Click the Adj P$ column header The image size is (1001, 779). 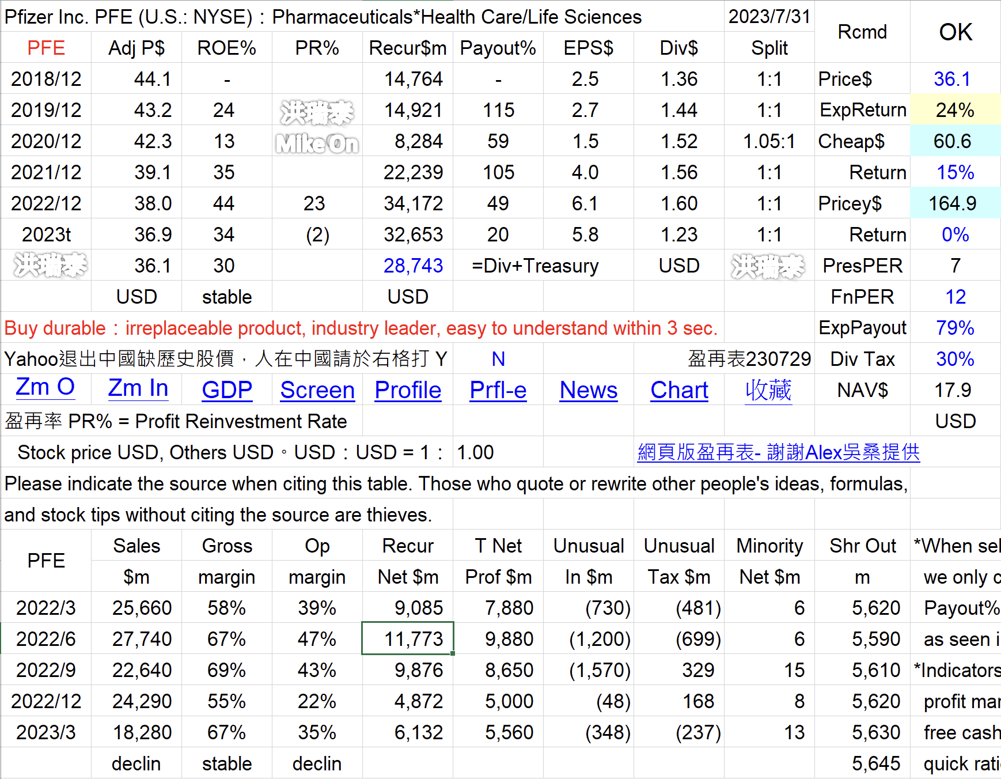pyautogui.click(x=136, y=48)
